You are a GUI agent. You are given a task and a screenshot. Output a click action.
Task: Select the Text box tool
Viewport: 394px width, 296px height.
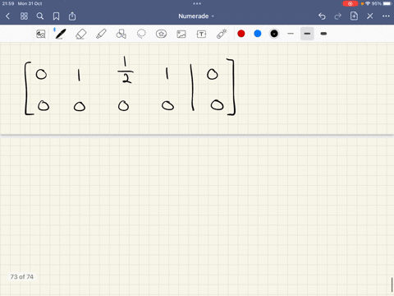(201, 34)
